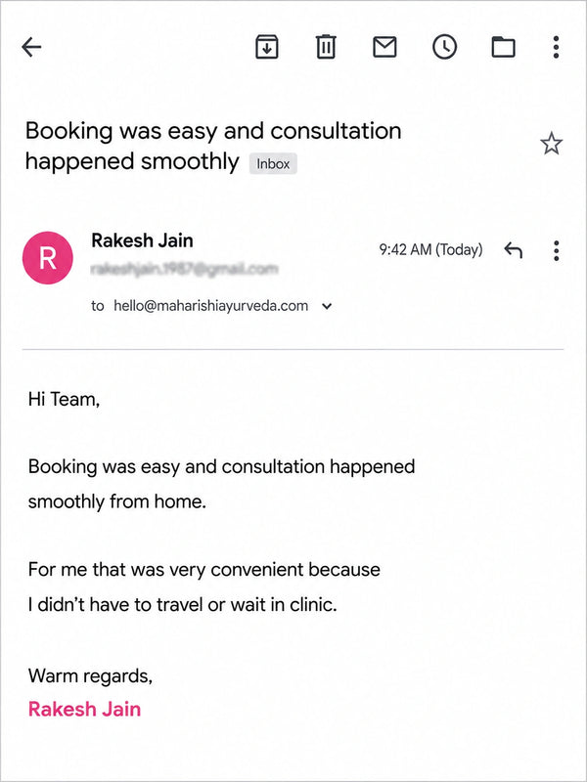The image size is (587, 782).
Task: Select the sender name Rakesh Jain in header
Action: [x=142, y=240]
